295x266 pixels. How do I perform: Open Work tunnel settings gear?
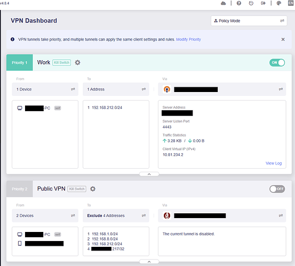coord(77,62)
